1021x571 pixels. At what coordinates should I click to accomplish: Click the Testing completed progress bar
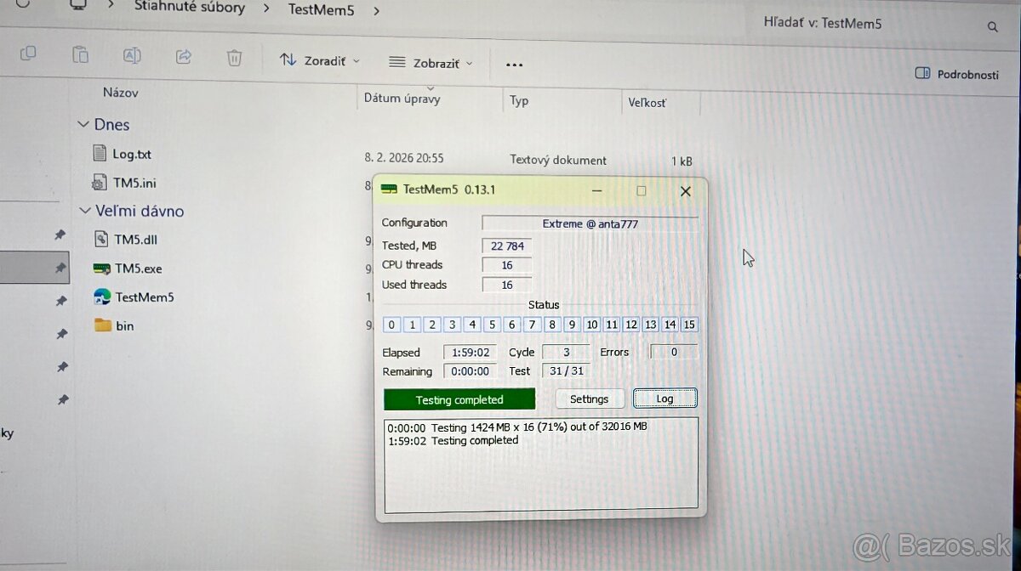click(x=459, y=399)
